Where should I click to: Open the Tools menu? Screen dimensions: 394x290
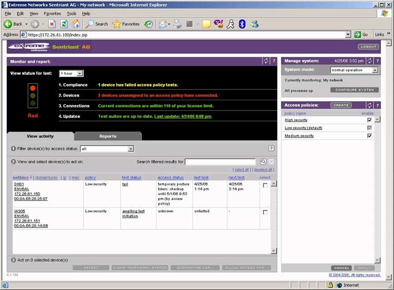click(x=71, y=14)
